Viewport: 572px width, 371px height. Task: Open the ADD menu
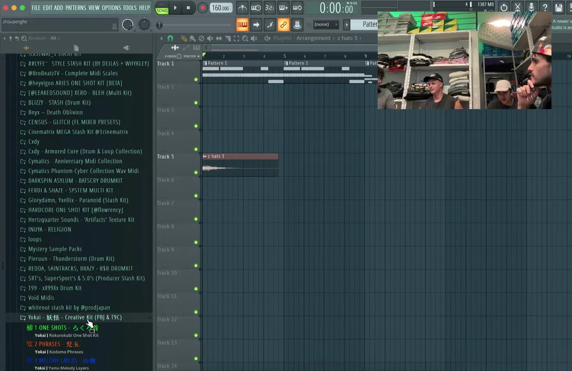click(x=58, y=7)
